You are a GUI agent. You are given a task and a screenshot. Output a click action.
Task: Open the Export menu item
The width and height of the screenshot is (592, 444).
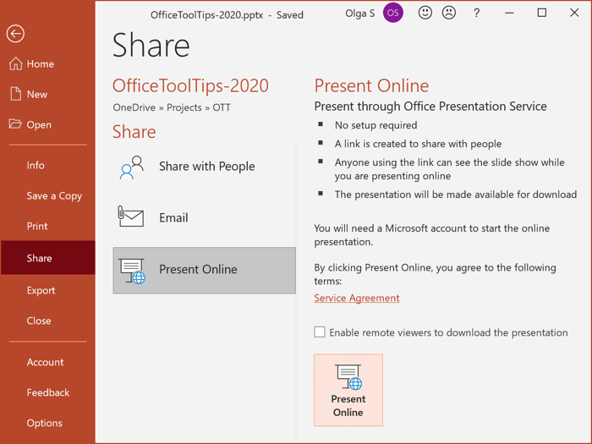point(41,290)
